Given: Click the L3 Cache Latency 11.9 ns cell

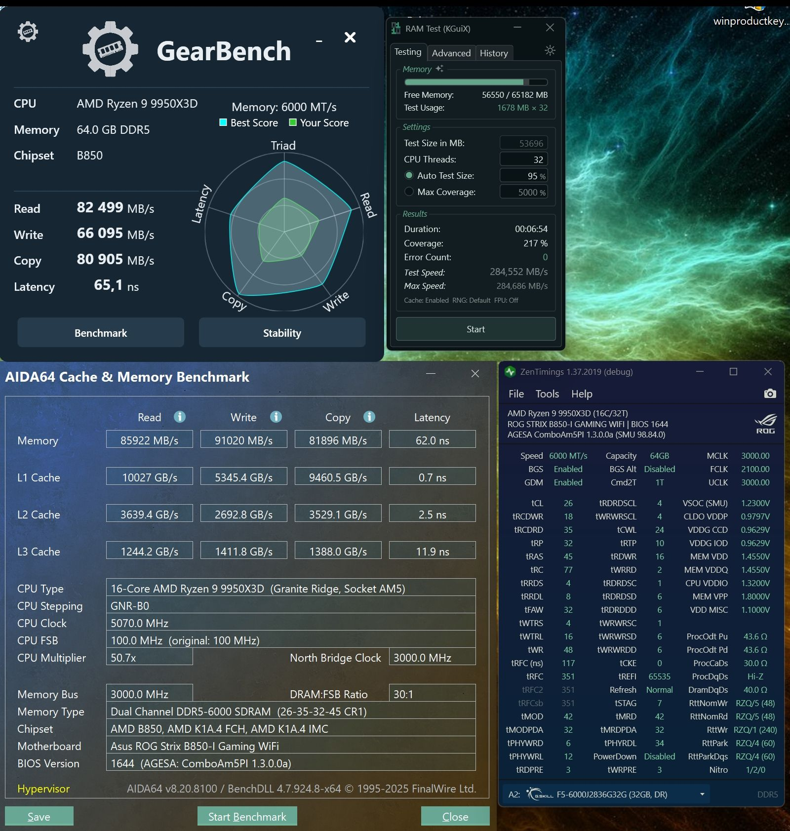Looking at the screenshot, I should 433,551.
